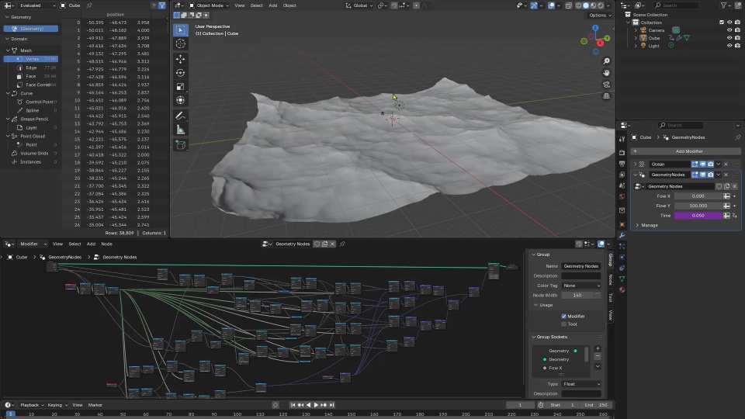Click the End frame 250 field
This screenshot has width=745, height=419.
(x=596, y=405)
